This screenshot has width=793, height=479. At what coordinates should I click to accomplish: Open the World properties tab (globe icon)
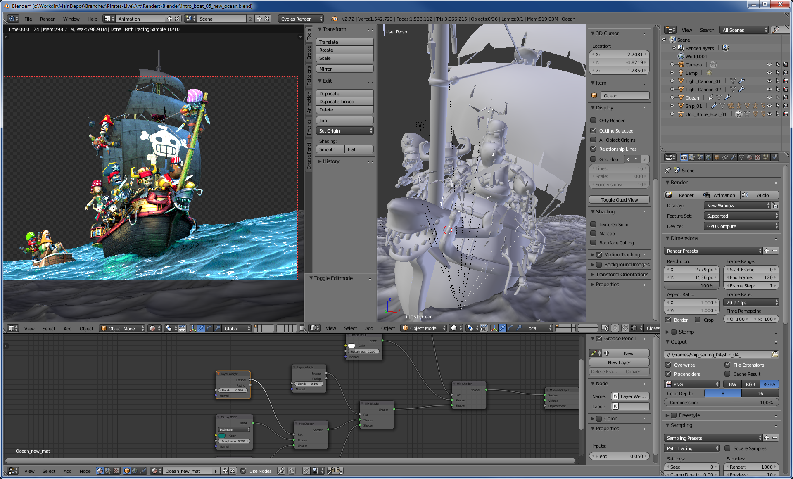pos(708,157)
